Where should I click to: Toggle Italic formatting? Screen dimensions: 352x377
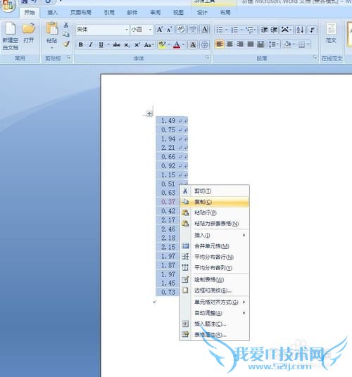click(x=91, y=45)
